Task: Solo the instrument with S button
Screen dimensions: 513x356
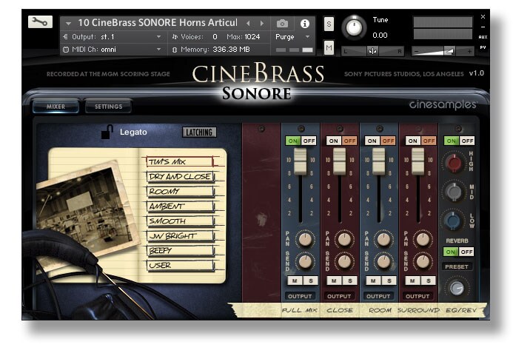Action: click(x=329, y=24)
